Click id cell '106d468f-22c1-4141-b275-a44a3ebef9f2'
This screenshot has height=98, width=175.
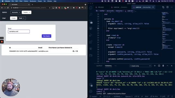pyautogui.click(x=23, y=51)
